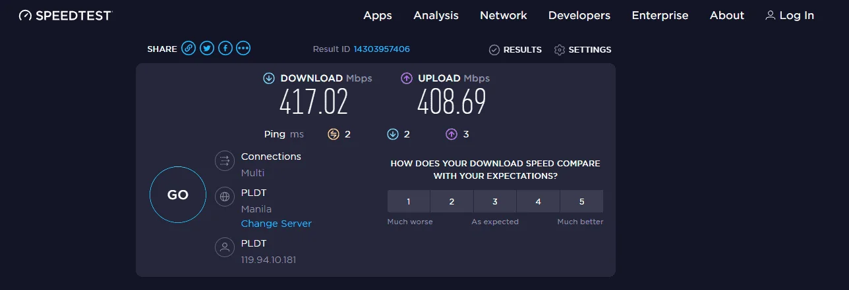Click Change Server link

tap(276, 224)
